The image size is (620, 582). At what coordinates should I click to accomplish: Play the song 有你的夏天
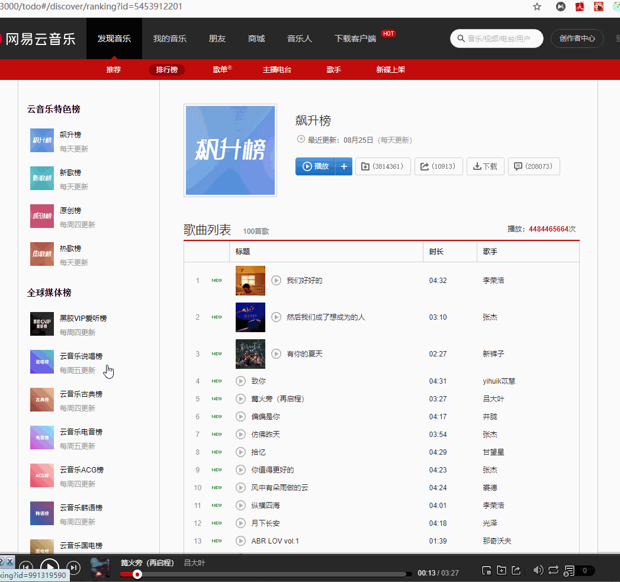[276, 354]
